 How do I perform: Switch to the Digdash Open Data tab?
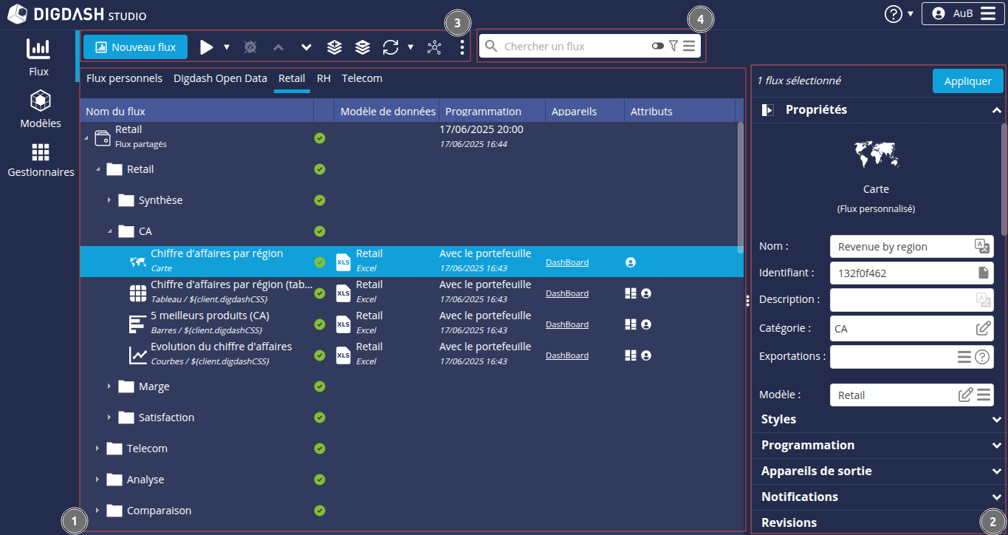pos(220,78)
